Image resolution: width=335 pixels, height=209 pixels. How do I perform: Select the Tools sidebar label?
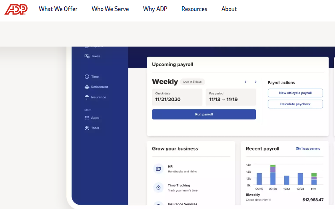click(x=95, y=128)
